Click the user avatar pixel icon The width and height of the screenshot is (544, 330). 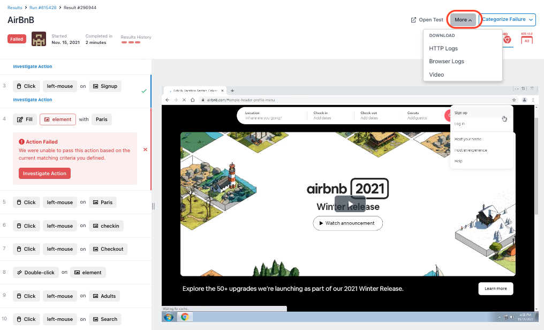39,39
